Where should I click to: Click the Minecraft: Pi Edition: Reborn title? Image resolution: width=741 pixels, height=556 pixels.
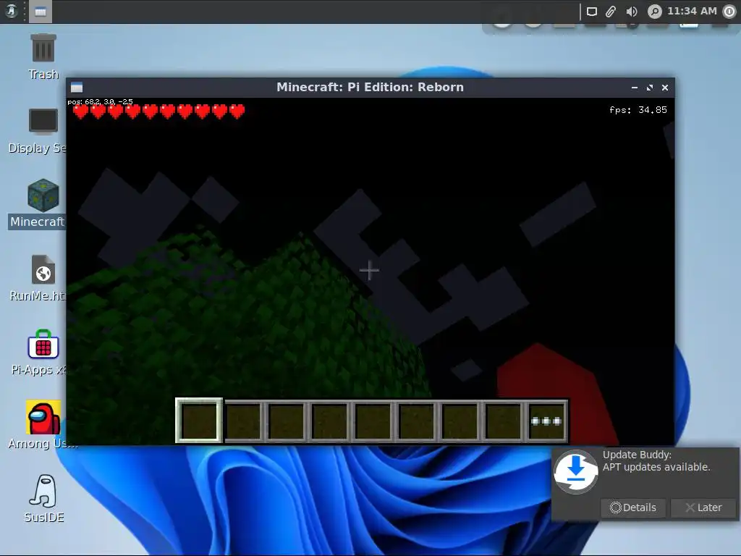tap(370, 87)
